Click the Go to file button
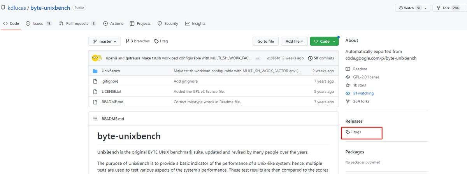This screenshot has height=174, width=467. pos(265,41)
